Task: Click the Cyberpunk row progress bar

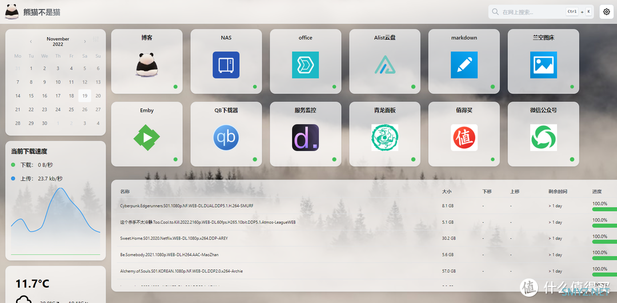Action: click(x=604, y=209)
